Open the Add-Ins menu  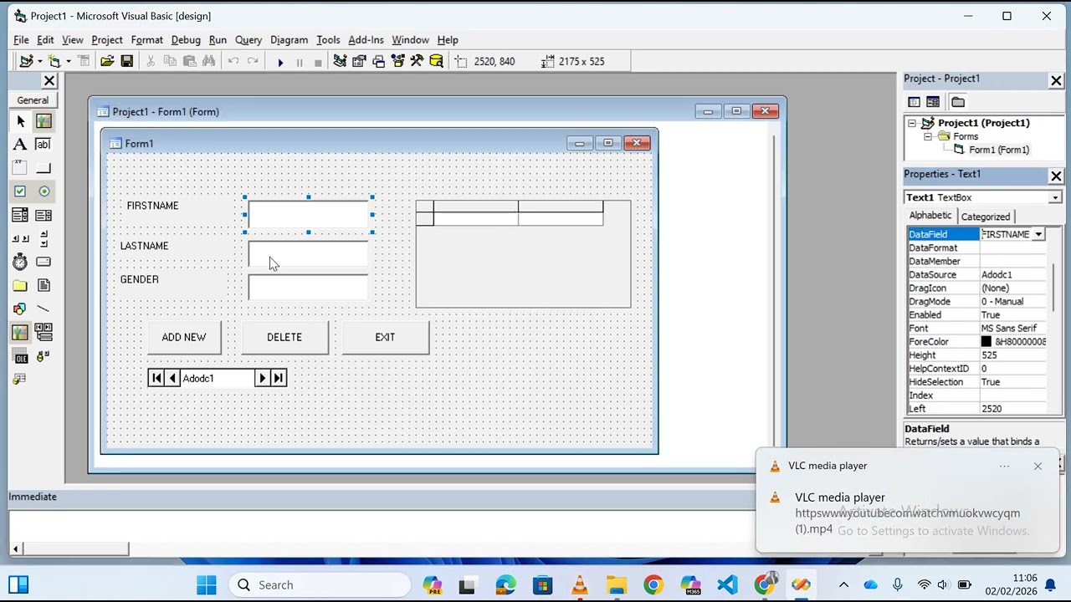pos(366,40)
